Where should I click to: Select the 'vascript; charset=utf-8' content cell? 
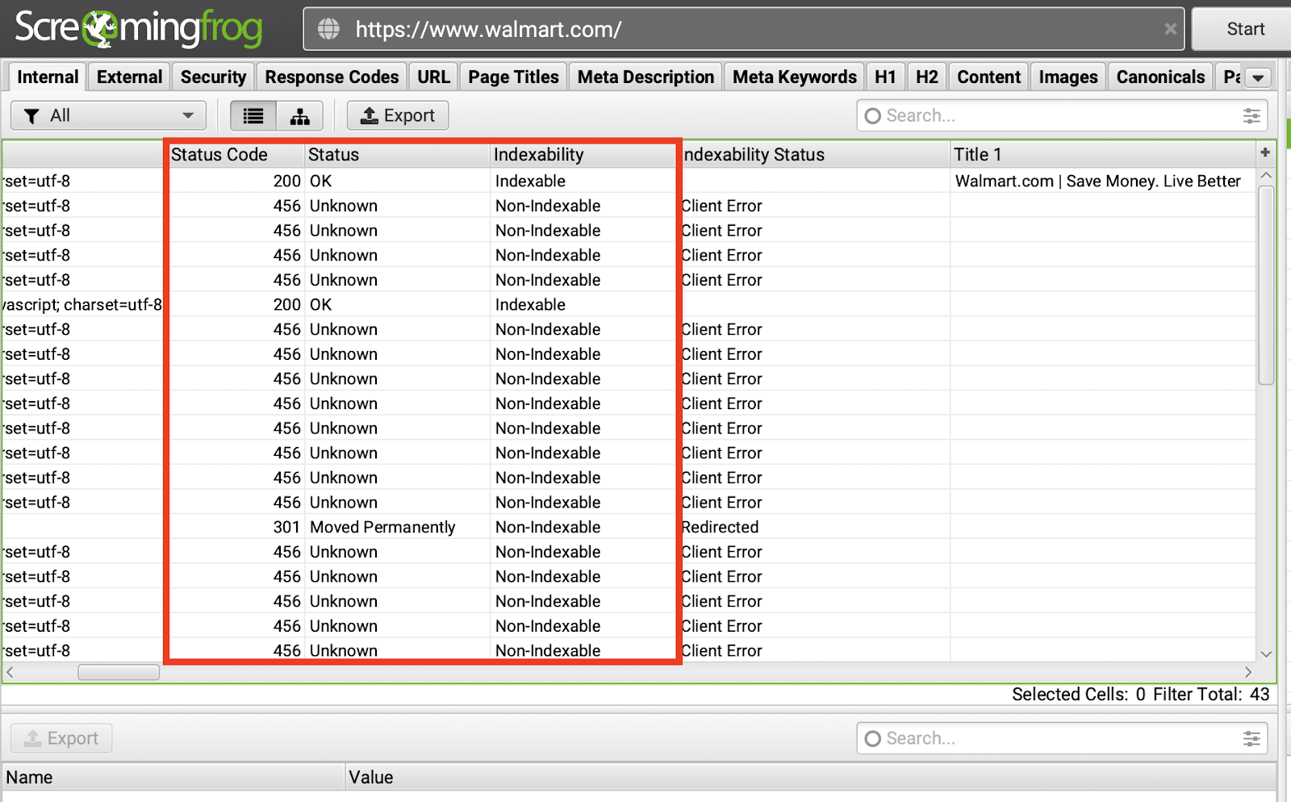pos(82,305)
